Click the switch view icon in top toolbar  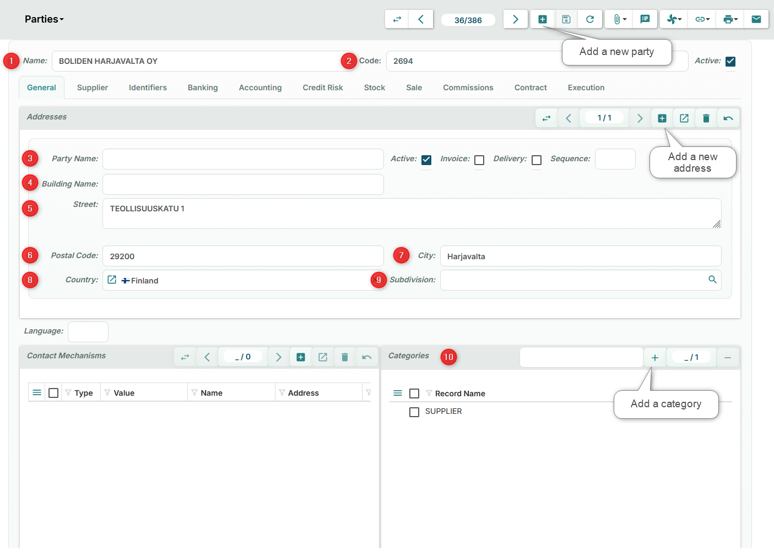[397, 19]
